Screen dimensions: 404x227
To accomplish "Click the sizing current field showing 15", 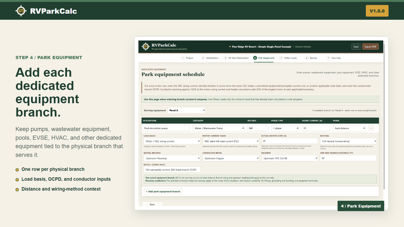I will tap(316, 128).
